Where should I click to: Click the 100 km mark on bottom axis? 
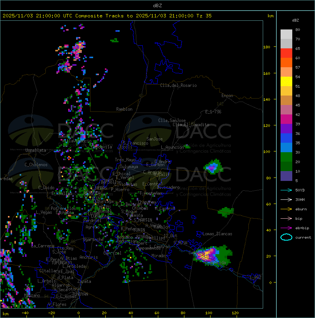pos(209,313)
